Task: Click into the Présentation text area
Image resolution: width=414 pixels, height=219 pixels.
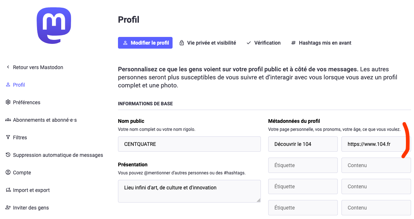Action: pos(189,191)
